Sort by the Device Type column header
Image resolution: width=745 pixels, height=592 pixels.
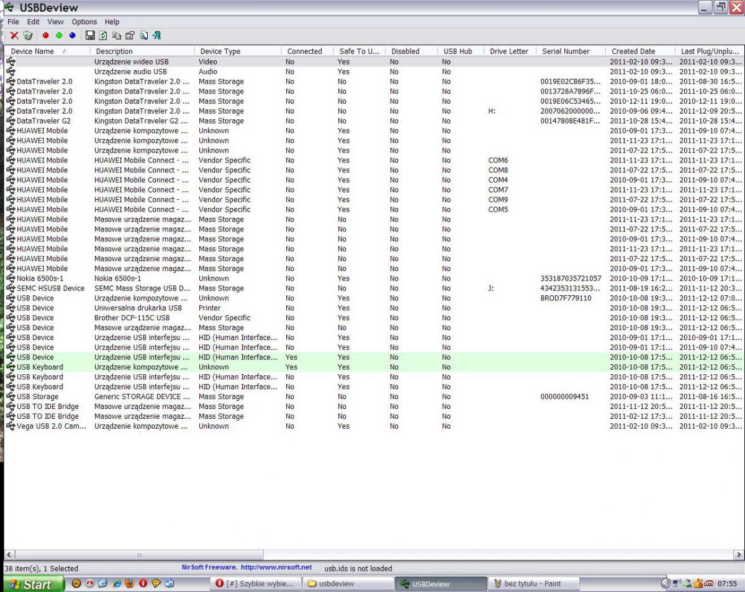pos(238,52)
